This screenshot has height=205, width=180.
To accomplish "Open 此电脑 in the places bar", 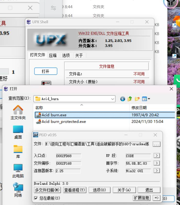I will tap(18, 171).
